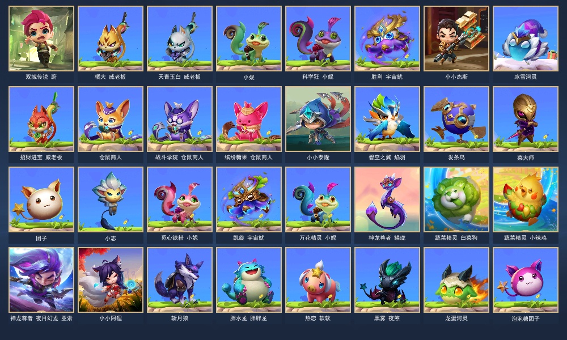
Task: Click the 碧空之翼 焰羽 bird
Action: [x=387, y=119]
